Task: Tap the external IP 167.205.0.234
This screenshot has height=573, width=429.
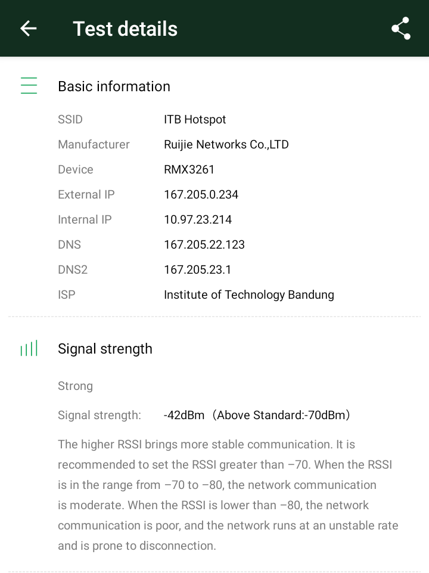Action: (201, 194)
